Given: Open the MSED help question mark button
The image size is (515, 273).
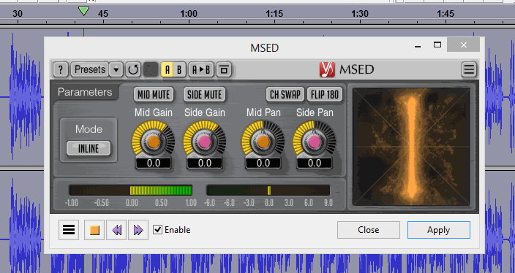Looking at the screenshot, I should (x=61, y=69).
